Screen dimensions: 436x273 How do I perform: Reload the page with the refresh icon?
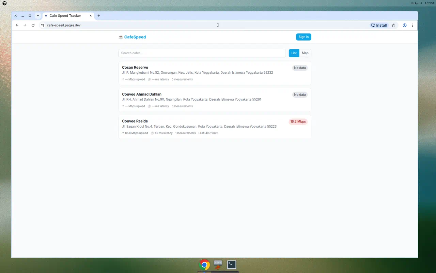(x=33, y=25)
